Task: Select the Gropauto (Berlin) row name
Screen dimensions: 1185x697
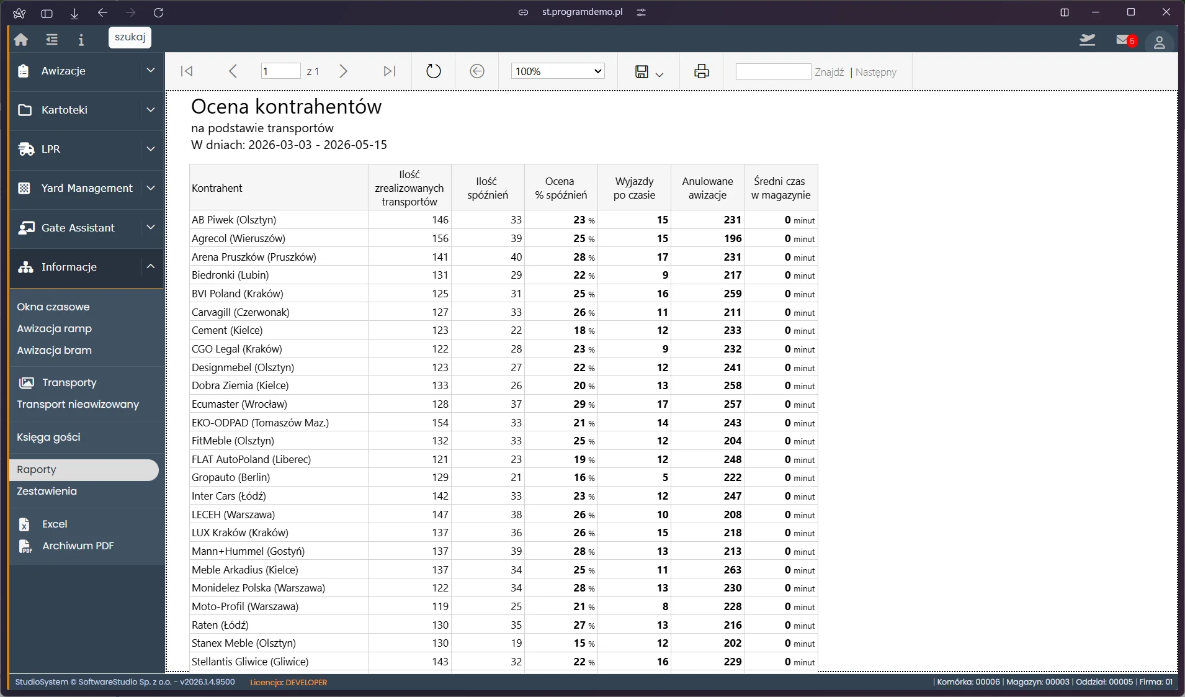Action: 231,477
